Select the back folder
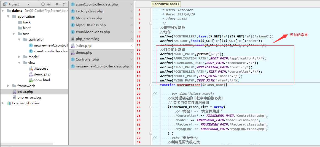The height and width of the screenshot is (147, 320). pos(27,22)
